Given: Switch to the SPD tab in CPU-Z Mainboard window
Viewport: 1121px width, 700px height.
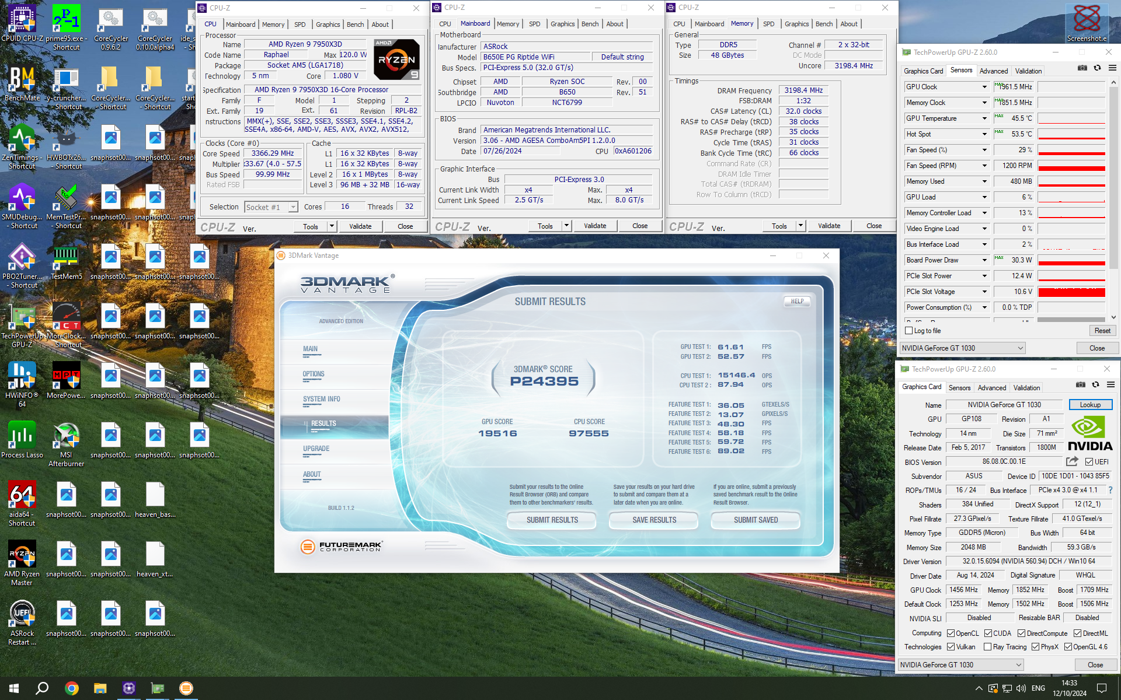Looking at the screenshot, I should point(534,24).
